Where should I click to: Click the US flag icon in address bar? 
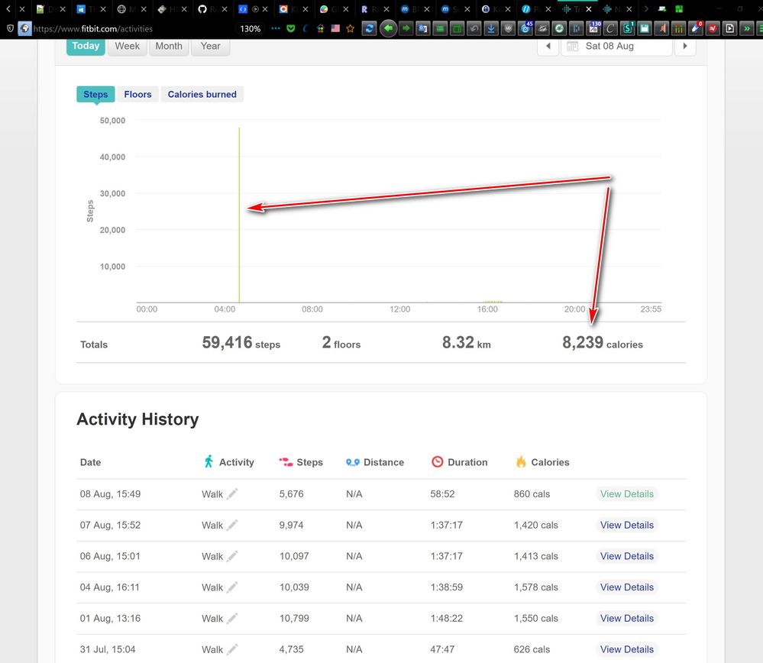coord(335,29)
